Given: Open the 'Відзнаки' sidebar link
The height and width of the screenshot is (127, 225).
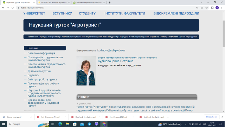Looking at the screenshot, I should [x=33, y=75].
